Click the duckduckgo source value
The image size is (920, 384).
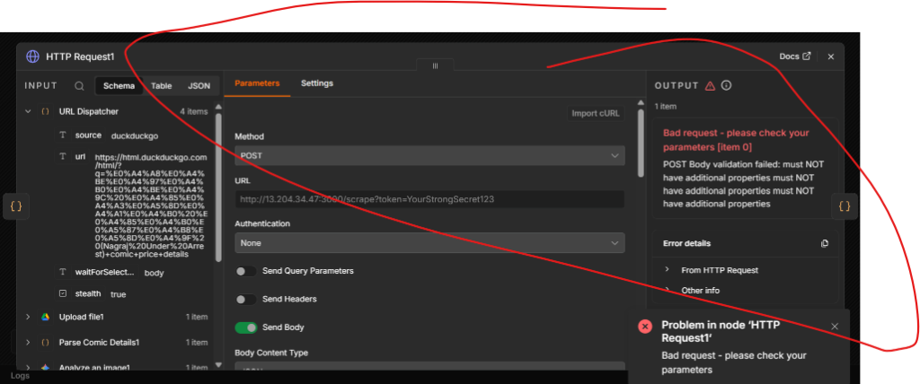(135, 136)
